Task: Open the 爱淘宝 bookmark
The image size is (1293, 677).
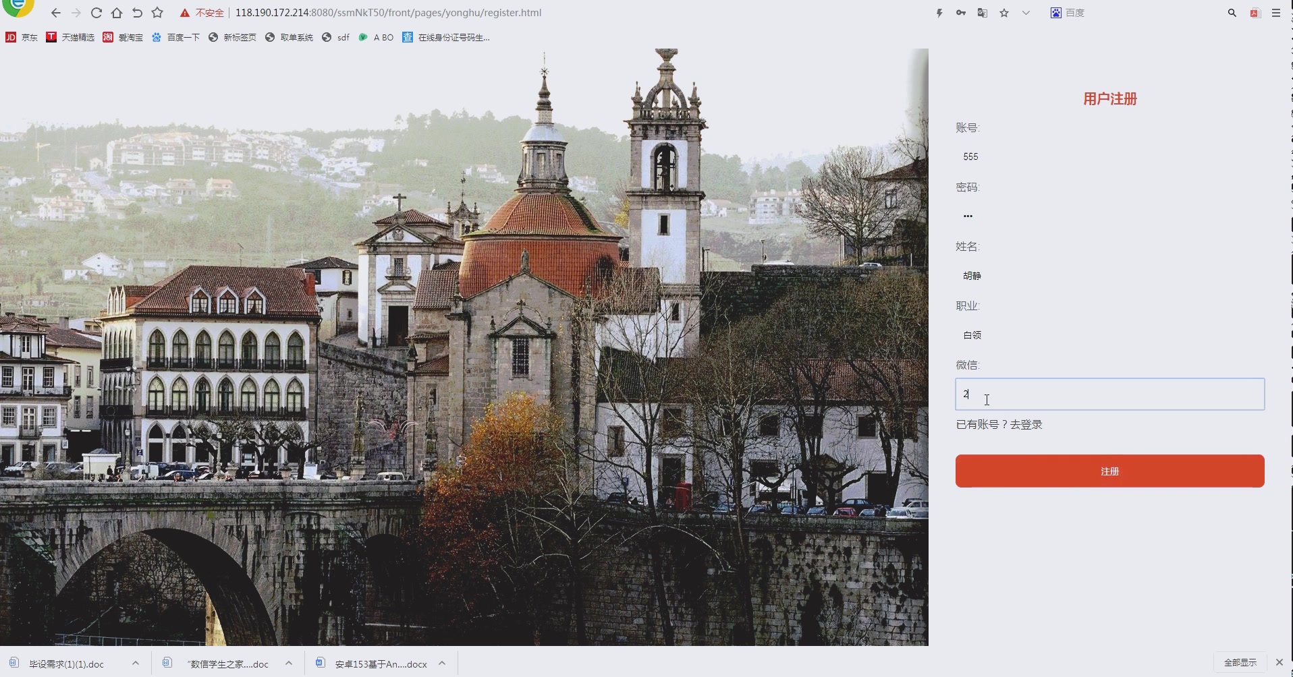Action: [x=123, y=37]
